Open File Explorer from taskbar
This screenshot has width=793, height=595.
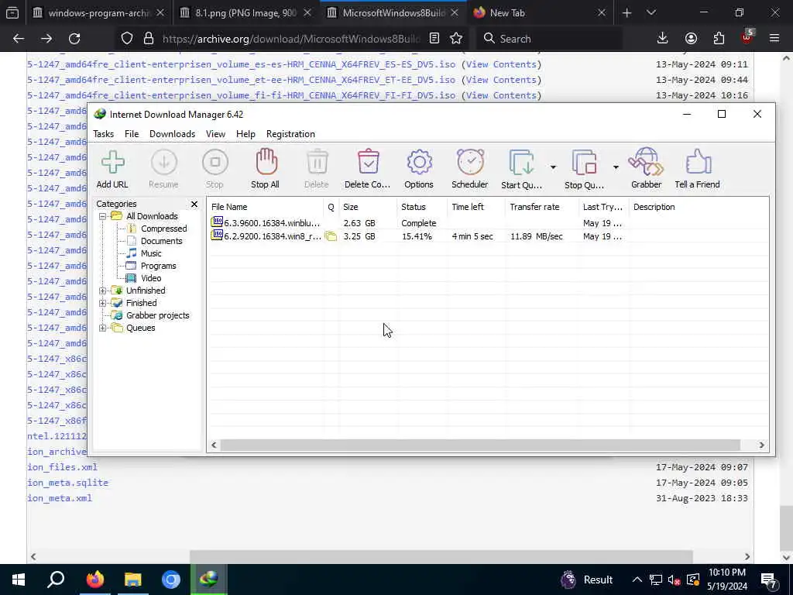click(x=133, y=580)
